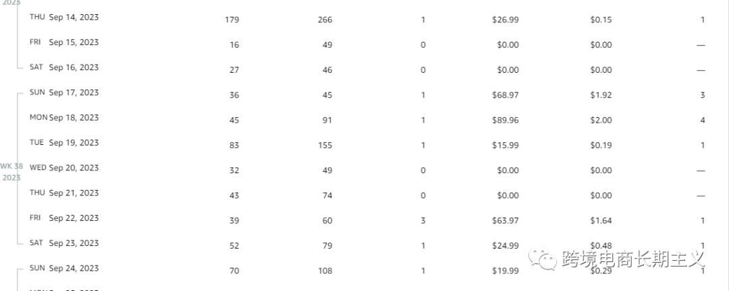
Task: Click the 跨境电商长期主义 watermark text
Action: (x=633, y=259)
